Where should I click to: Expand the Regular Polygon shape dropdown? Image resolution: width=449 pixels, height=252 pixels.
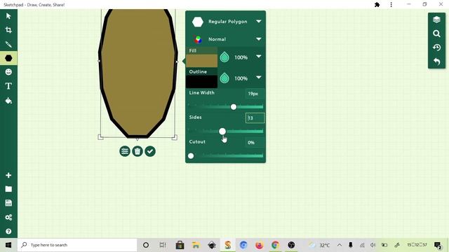259,22
